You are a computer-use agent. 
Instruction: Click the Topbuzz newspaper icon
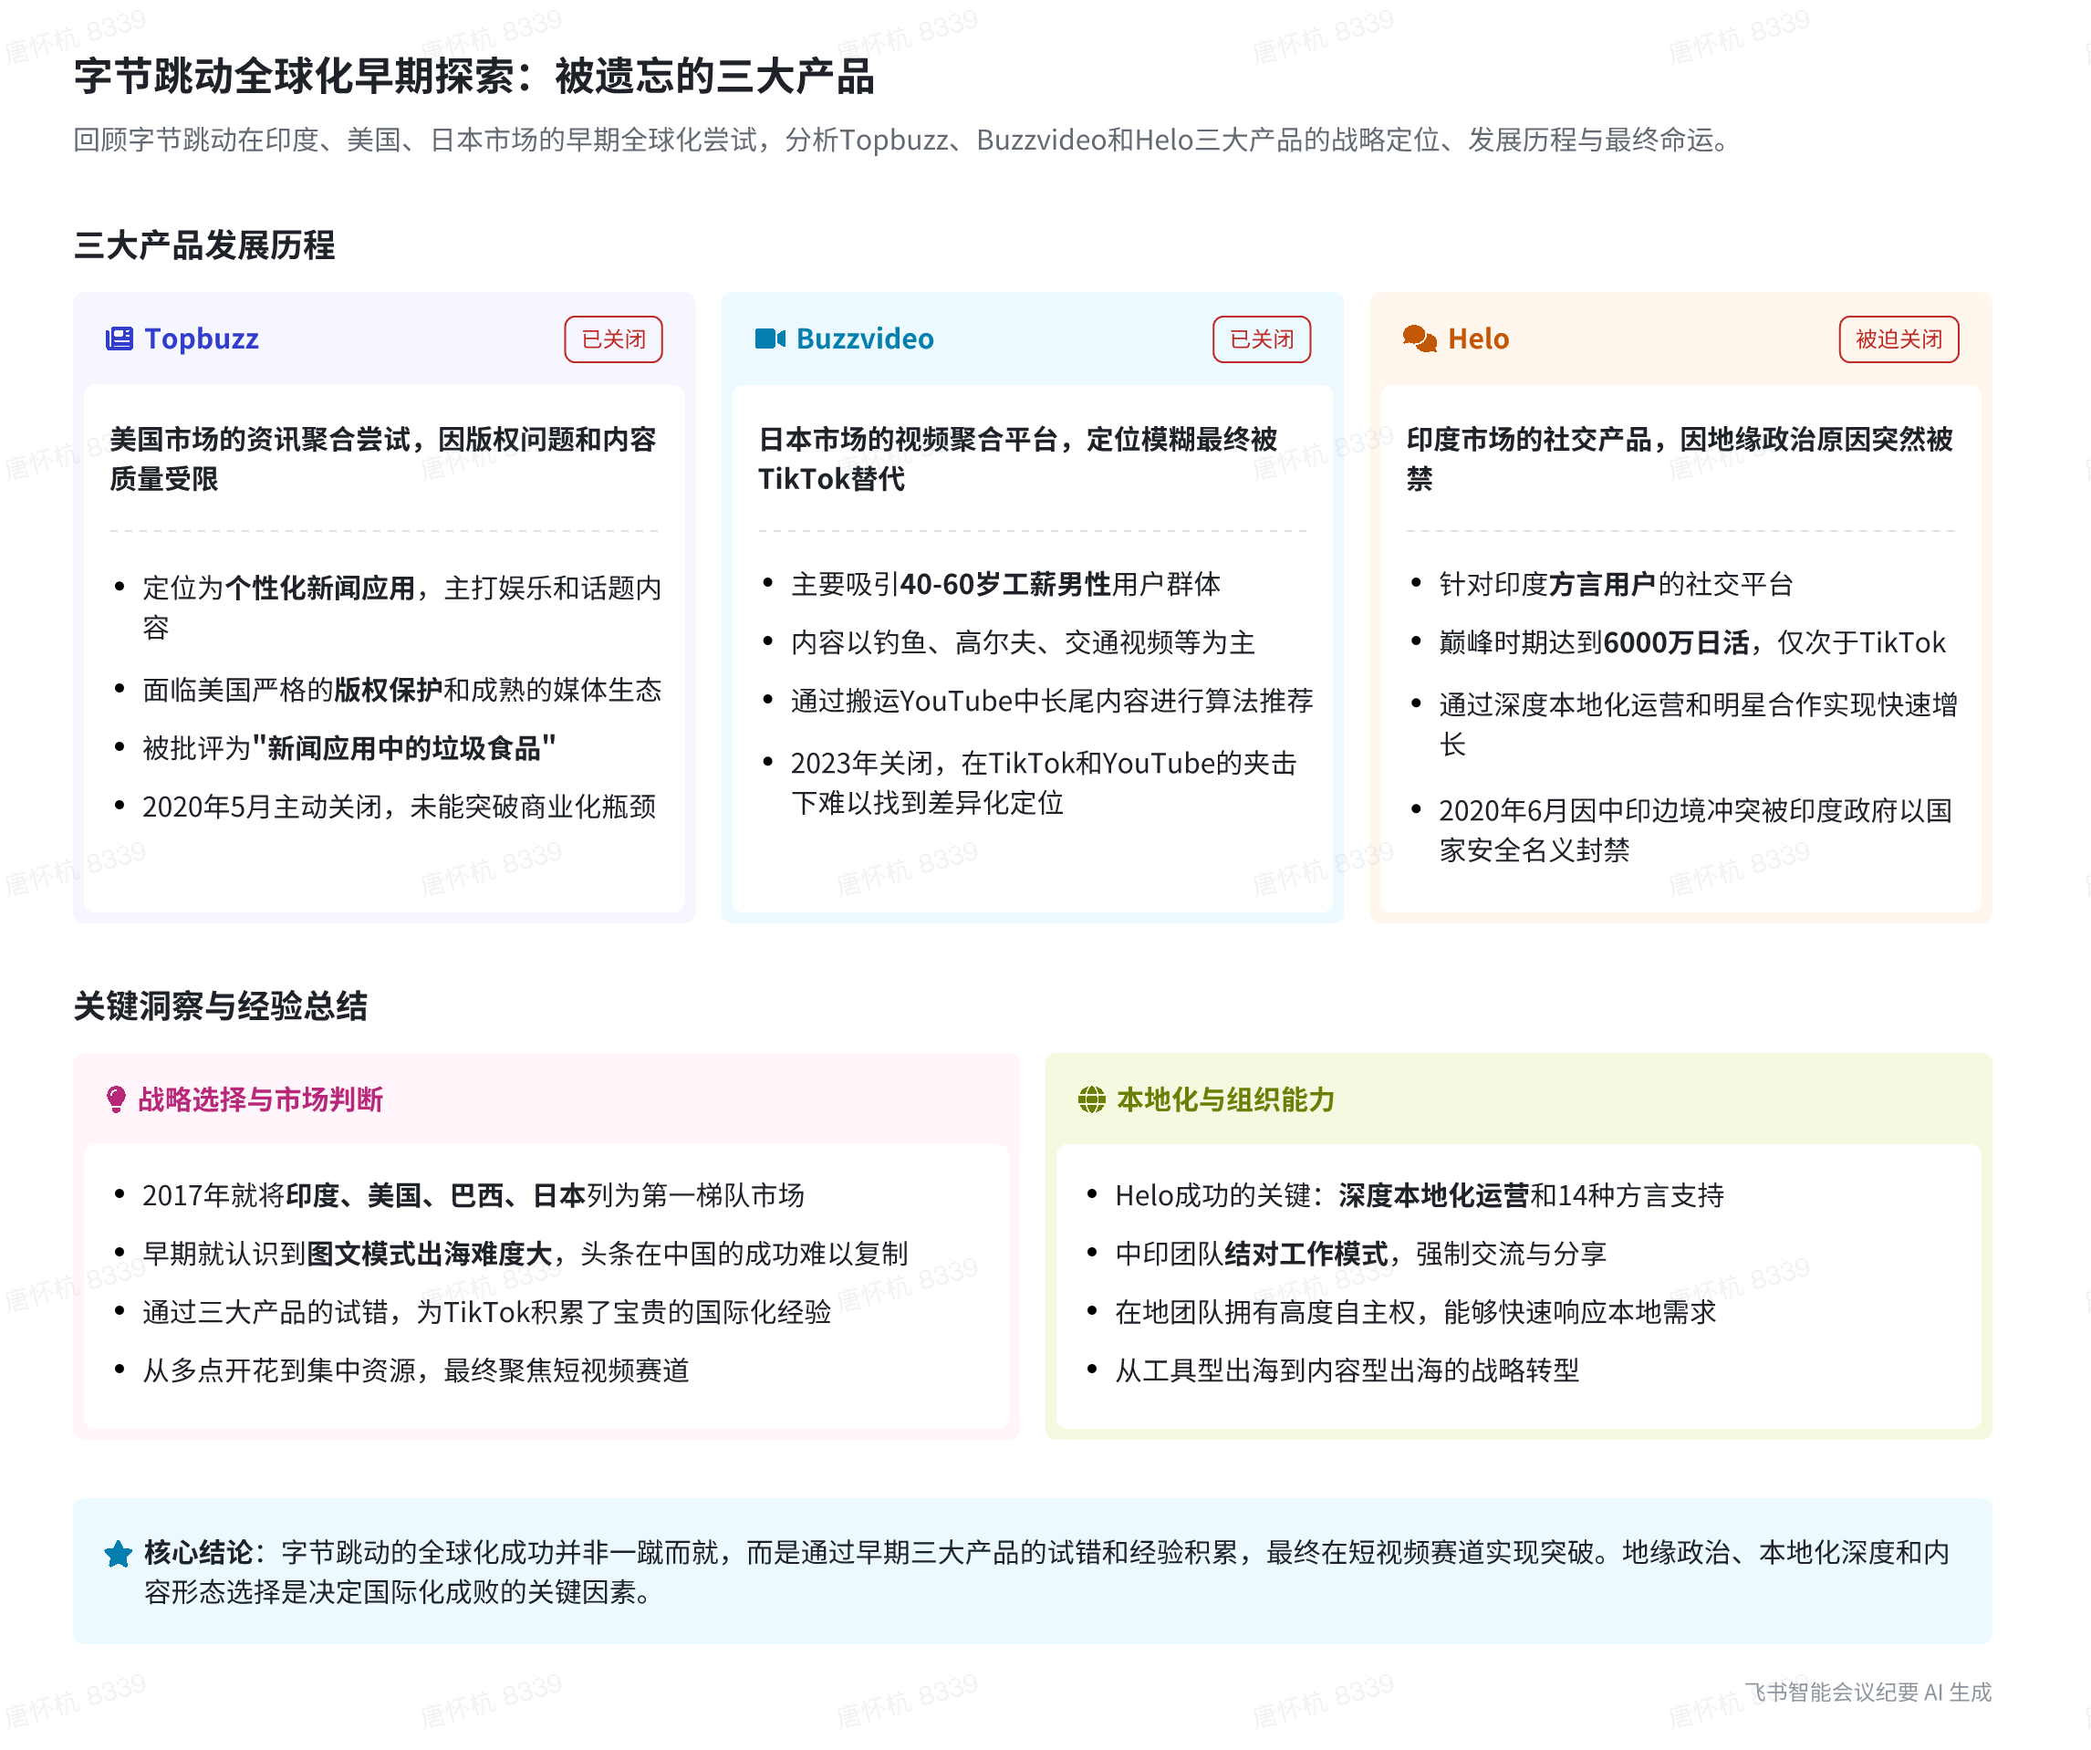(x=119, y=339)
